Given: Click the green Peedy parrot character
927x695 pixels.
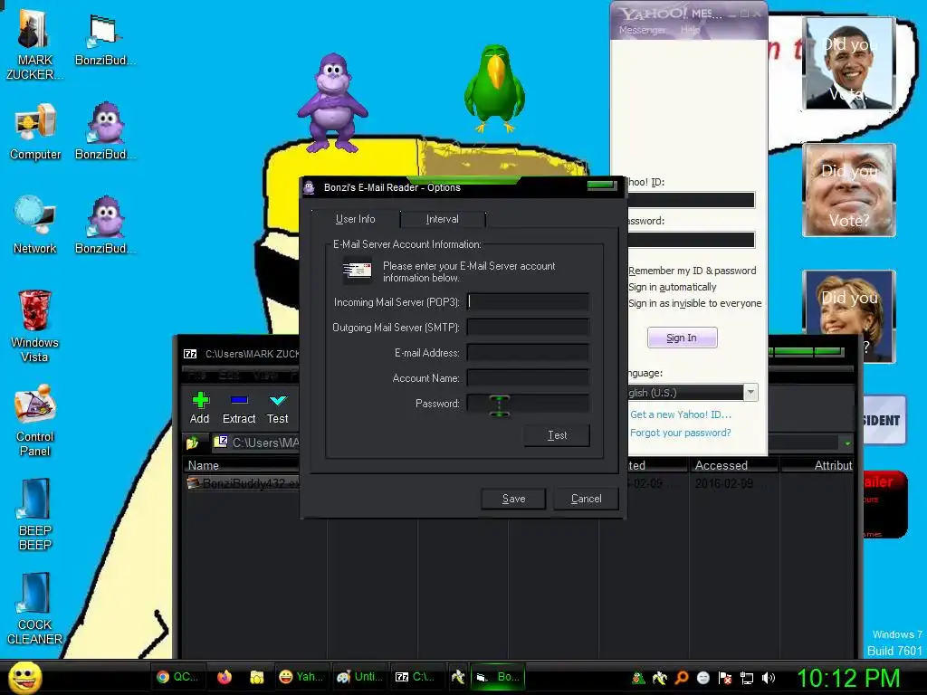Looking at the screenshot, I should [x=494, y=89].
